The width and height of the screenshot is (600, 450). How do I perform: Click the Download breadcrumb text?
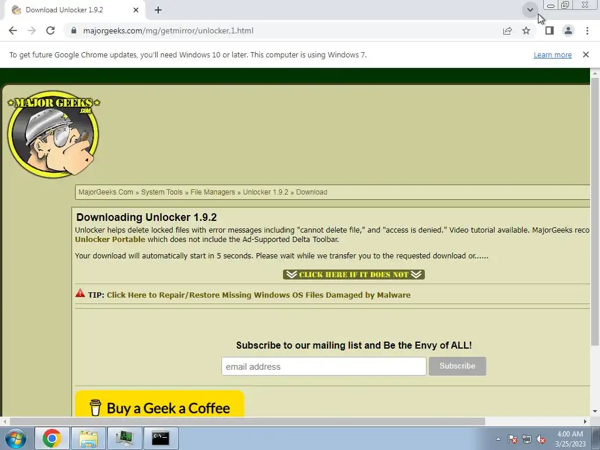click(312, 192)
